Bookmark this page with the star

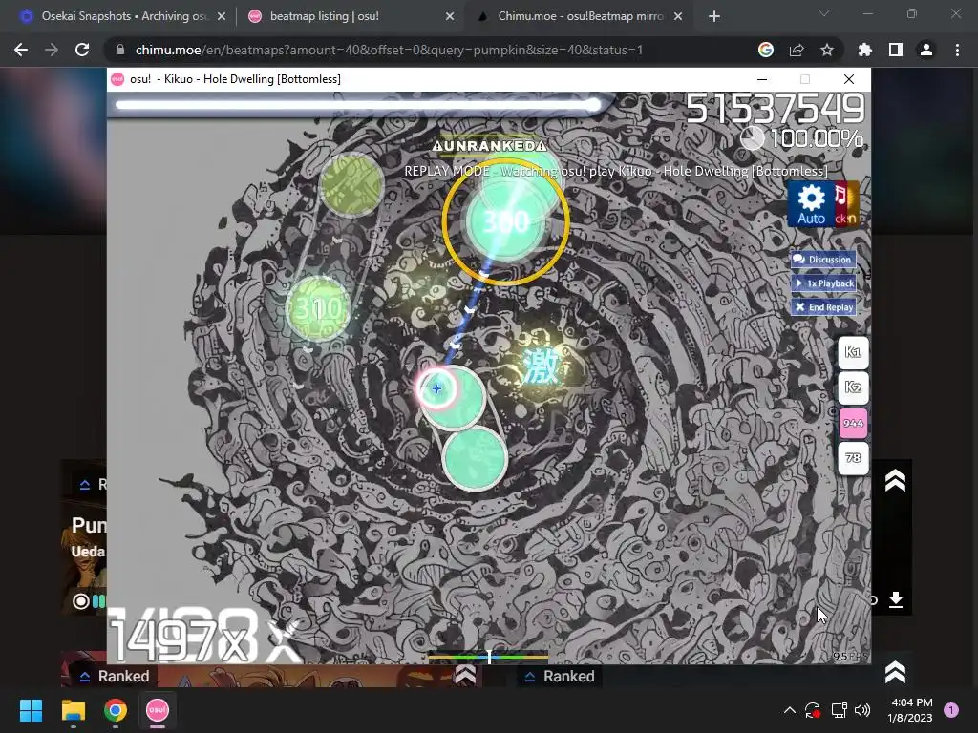click(827, 50)
